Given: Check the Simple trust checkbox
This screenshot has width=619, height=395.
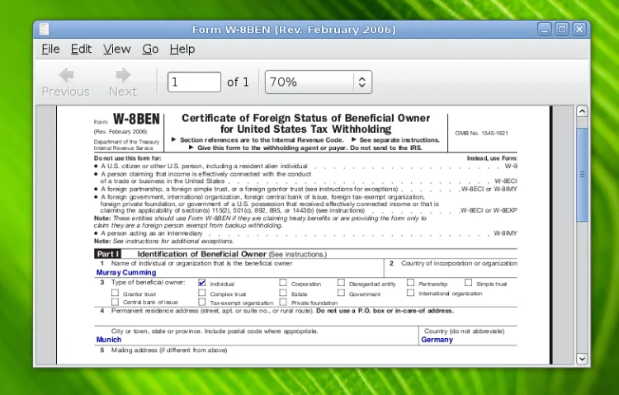Looking at the screenshot, I should coord(468,283).
